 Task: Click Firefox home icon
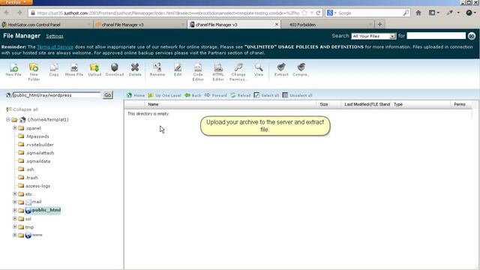click(x=418, y=13)
